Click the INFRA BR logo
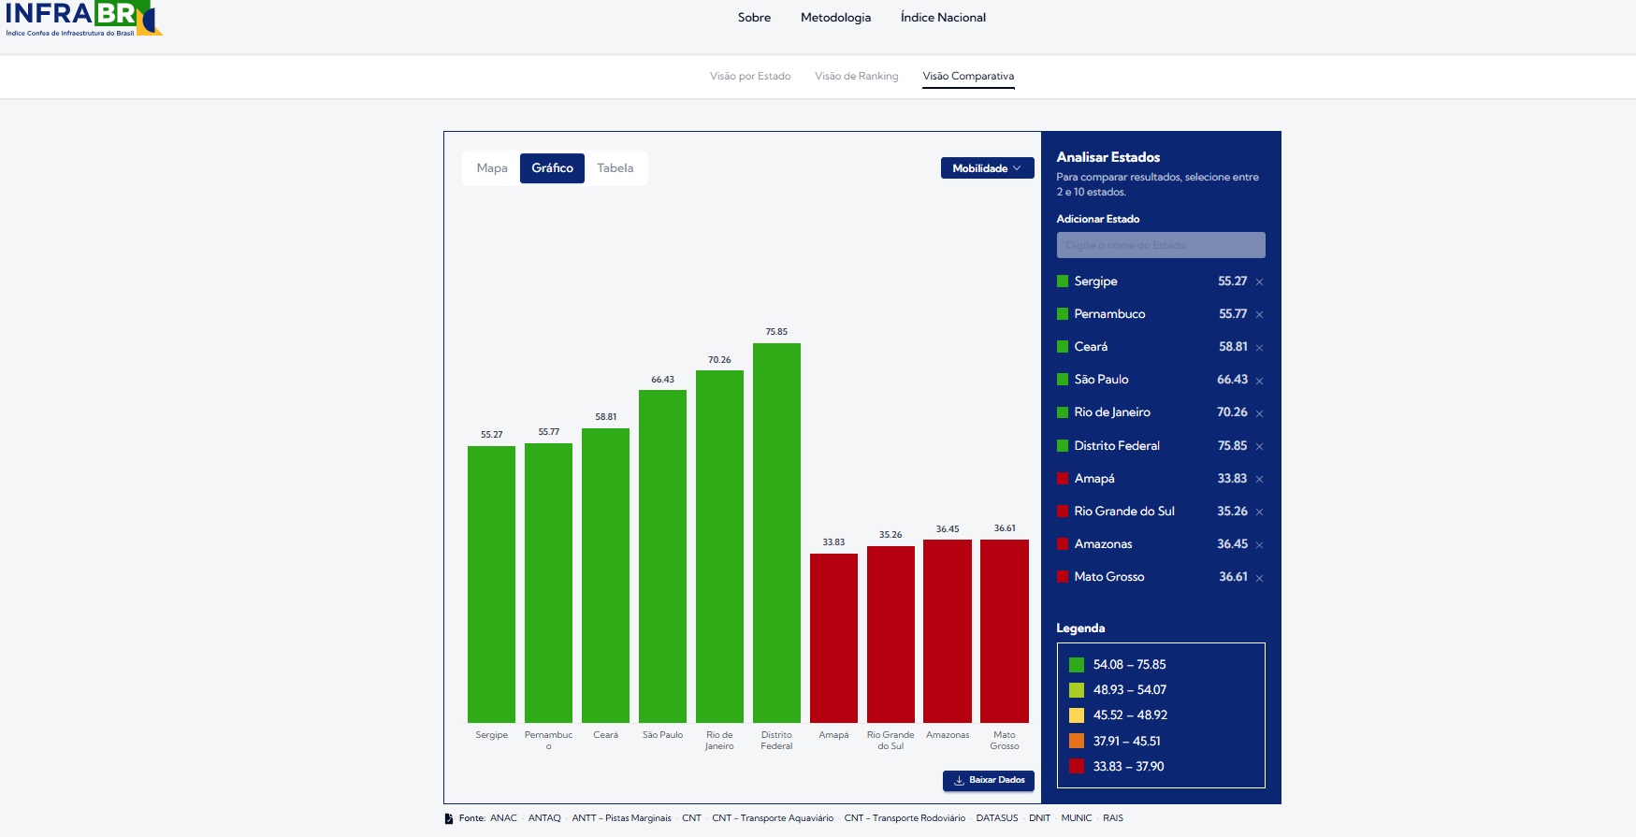This screenshot has width=1636, height=837. (x=82, y=19)
